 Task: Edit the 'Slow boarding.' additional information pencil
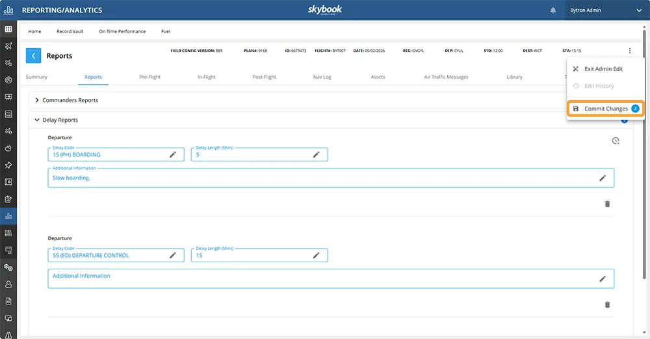coord(603,178)
